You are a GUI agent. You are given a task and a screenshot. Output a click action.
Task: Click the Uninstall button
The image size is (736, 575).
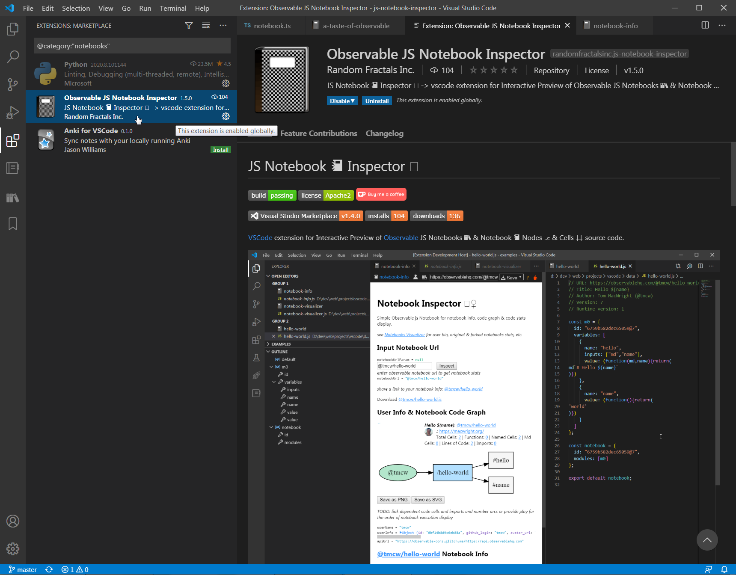377,101
